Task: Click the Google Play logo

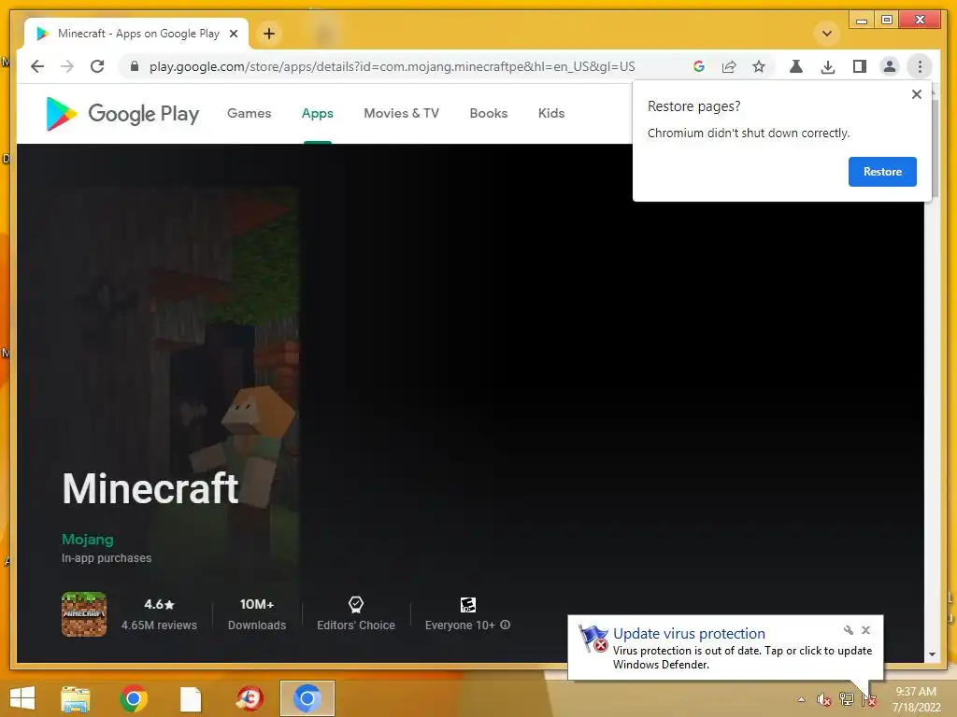Action: (x=122, y=113)
